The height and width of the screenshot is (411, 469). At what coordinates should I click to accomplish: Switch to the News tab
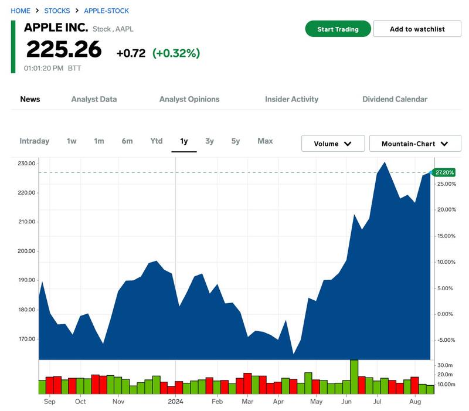click(30, 99)
